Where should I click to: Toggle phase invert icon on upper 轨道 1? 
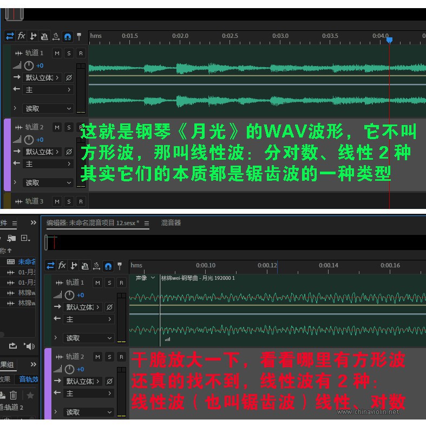pos(69,78)
